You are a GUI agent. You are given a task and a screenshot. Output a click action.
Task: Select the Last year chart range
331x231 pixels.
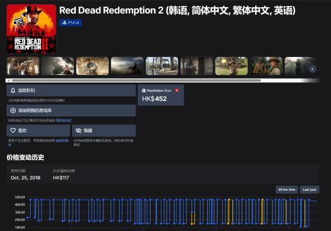point(309,190)
